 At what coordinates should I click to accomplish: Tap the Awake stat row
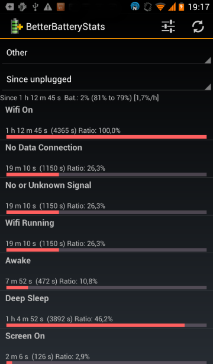pyautogui.click(x=106, y=272)
